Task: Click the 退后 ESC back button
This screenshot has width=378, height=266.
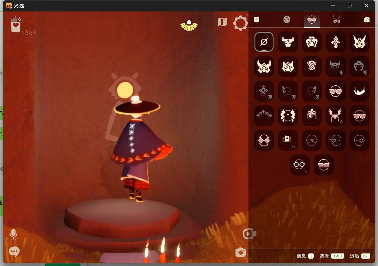Action: 360,256
